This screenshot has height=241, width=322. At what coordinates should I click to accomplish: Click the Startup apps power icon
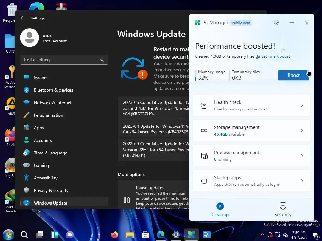point(204,181)
